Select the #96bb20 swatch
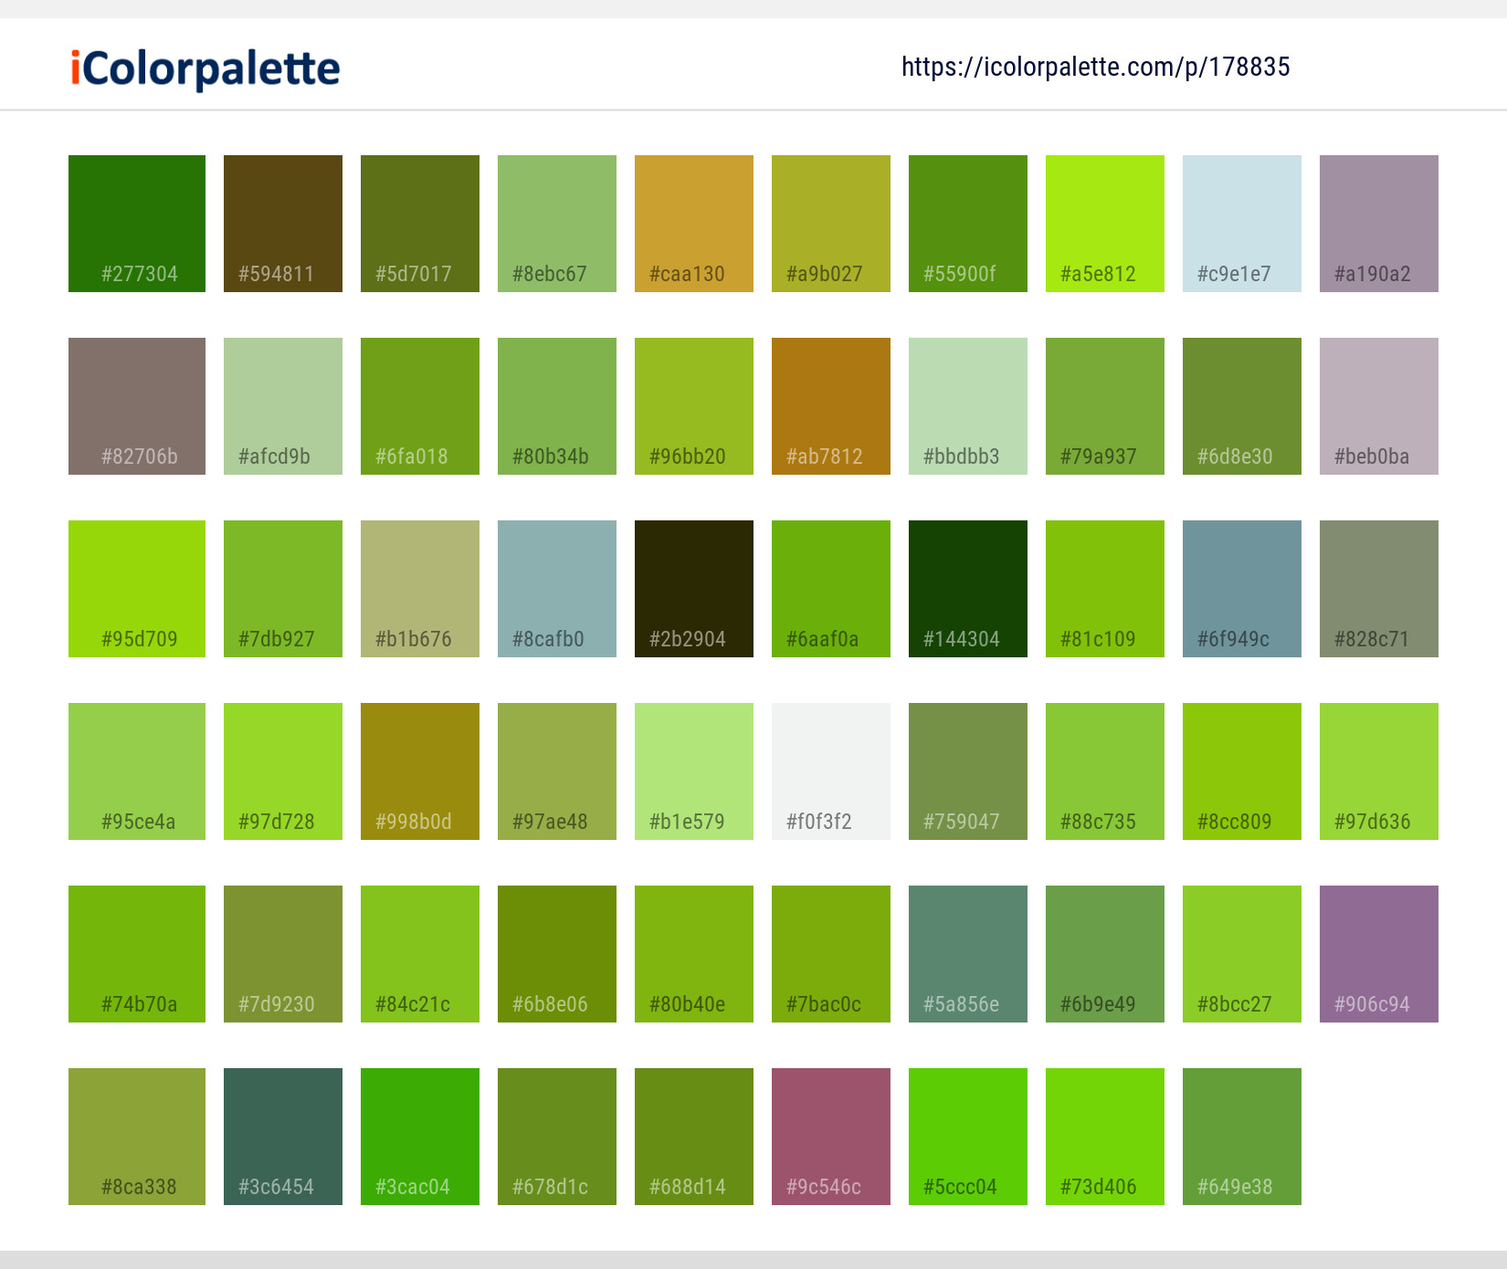 click(x=694, y=406)
